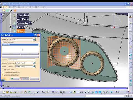This screenshot has height=100, width=133.
Task: Click the Element to cut input field
Action: coord(22,39)
